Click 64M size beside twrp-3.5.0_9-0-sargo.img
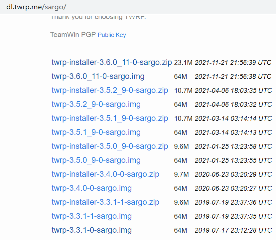 click(181, 160)
